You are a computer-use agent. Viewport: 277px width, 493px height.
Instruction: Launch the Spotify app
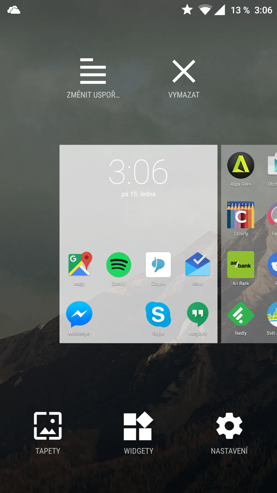(x=119, y=264)
